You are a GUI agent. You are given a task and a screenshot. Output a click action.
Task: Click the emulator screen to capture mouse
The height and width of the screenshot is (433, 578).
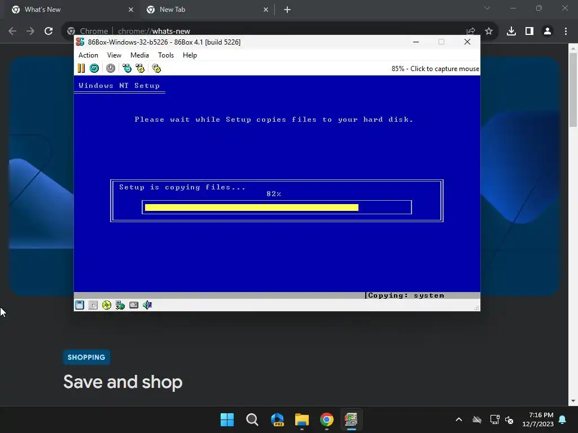[277, 184]
